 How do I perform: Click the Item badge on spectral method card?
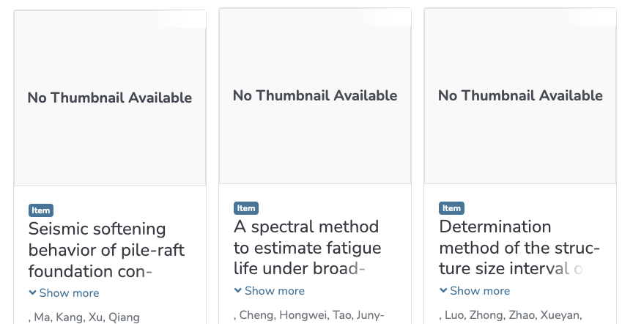pos(246,208)
